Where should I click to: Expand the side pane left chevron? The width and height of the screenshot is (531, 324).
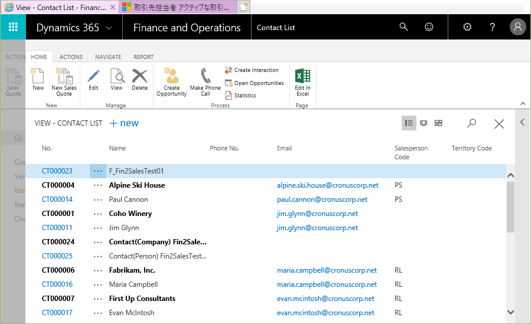pos(523,122)
